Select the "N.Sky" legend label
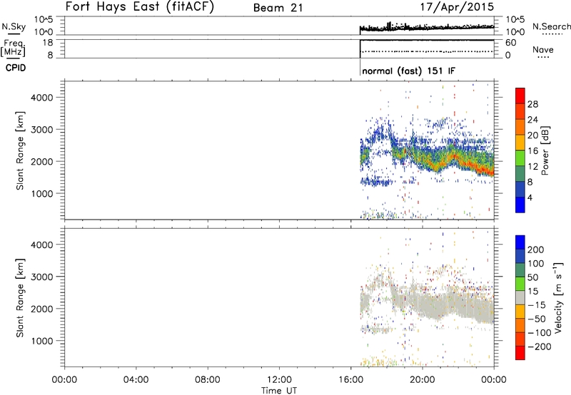This screenshot has height=395, width=571. [14, 26]
